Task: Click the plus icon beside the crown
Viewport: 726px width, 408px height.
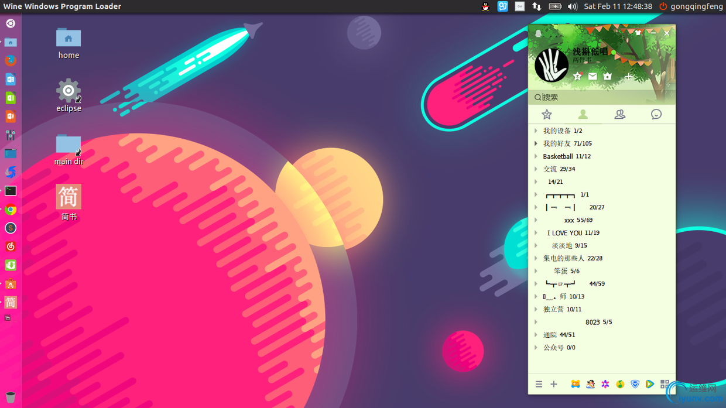Action: pyautogui.click(x=628, y=76)
